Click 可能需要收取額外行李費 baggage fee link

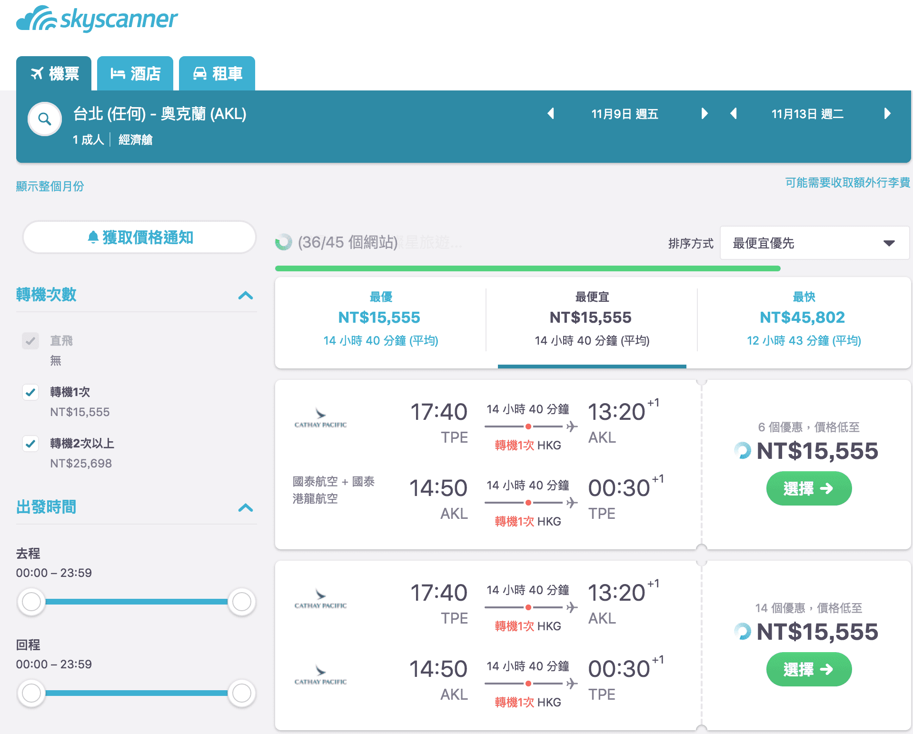coord(847,182)
